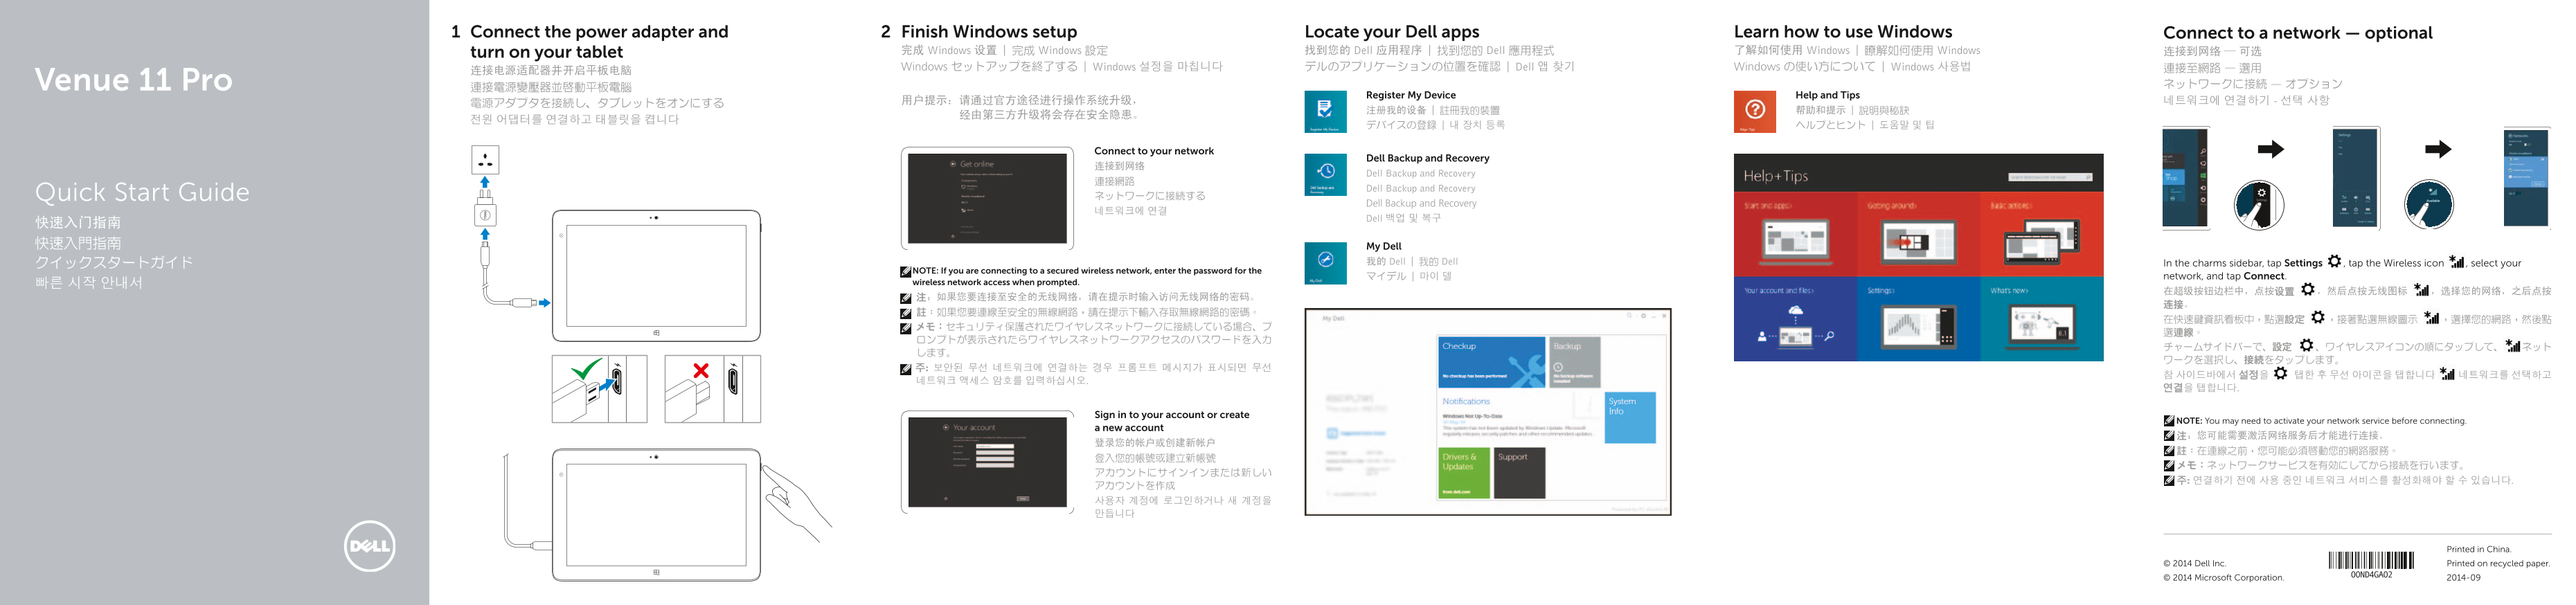Click the '© 2014 Dell Inc.' text

(x=2194, y=563)
